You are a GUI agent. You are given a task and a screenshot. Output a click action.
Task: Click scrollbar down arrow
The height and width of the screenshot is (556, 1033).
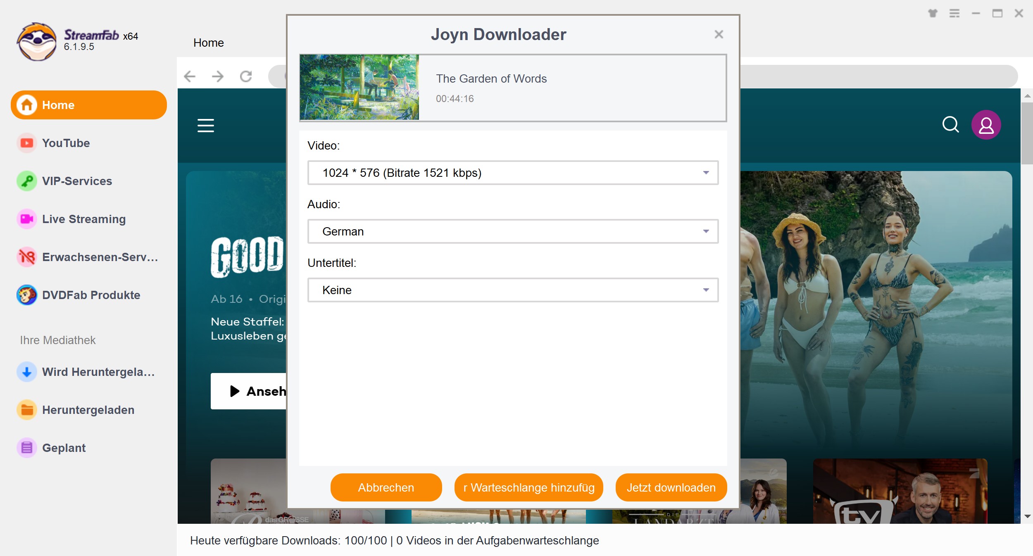click(1027, 516)
